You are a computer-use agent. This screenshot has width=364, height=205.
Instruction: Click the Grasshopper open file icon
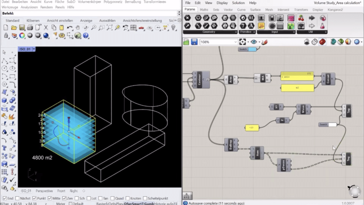click(x=186, y=42)
